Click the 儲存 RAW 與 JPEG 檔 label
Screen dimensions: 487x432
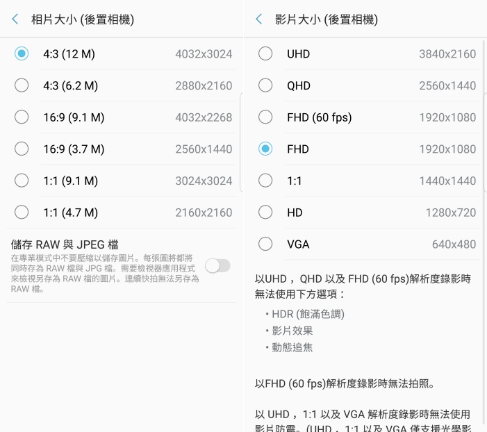[65, 244]
